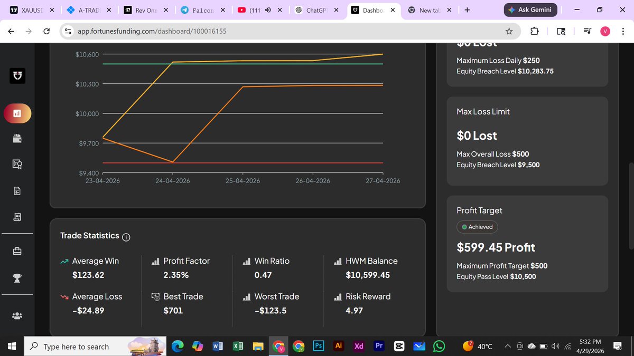Reload the page with the refresh icon
This screenshot has height=356, width=634.
tap(46, 31)
